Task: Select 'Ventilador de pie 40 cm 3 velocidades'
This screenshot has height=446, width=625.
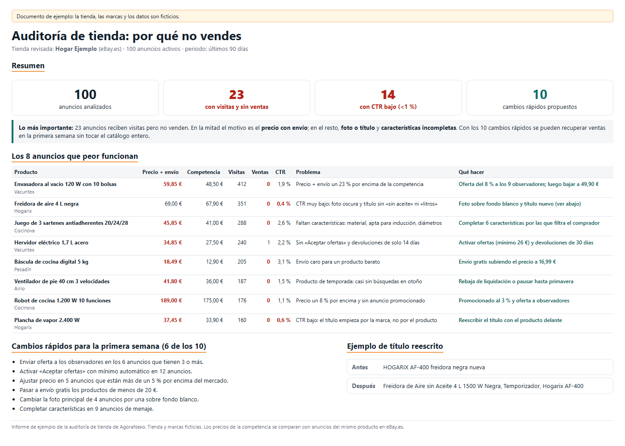Action: tap(62, 281)
